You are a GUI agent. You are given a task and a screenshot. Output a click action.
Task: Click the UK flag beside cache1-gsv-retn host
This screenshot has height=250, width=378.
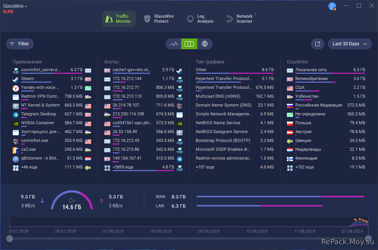click(x=107, y=71)
